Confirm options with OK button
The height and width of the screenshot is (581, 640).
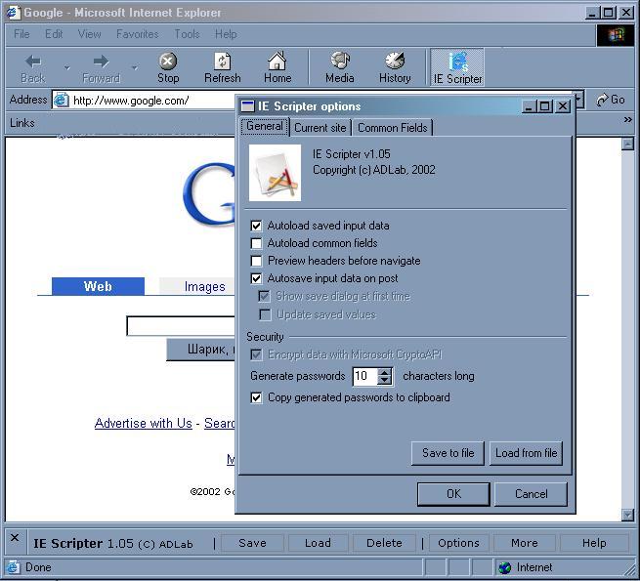click(453, 494)
